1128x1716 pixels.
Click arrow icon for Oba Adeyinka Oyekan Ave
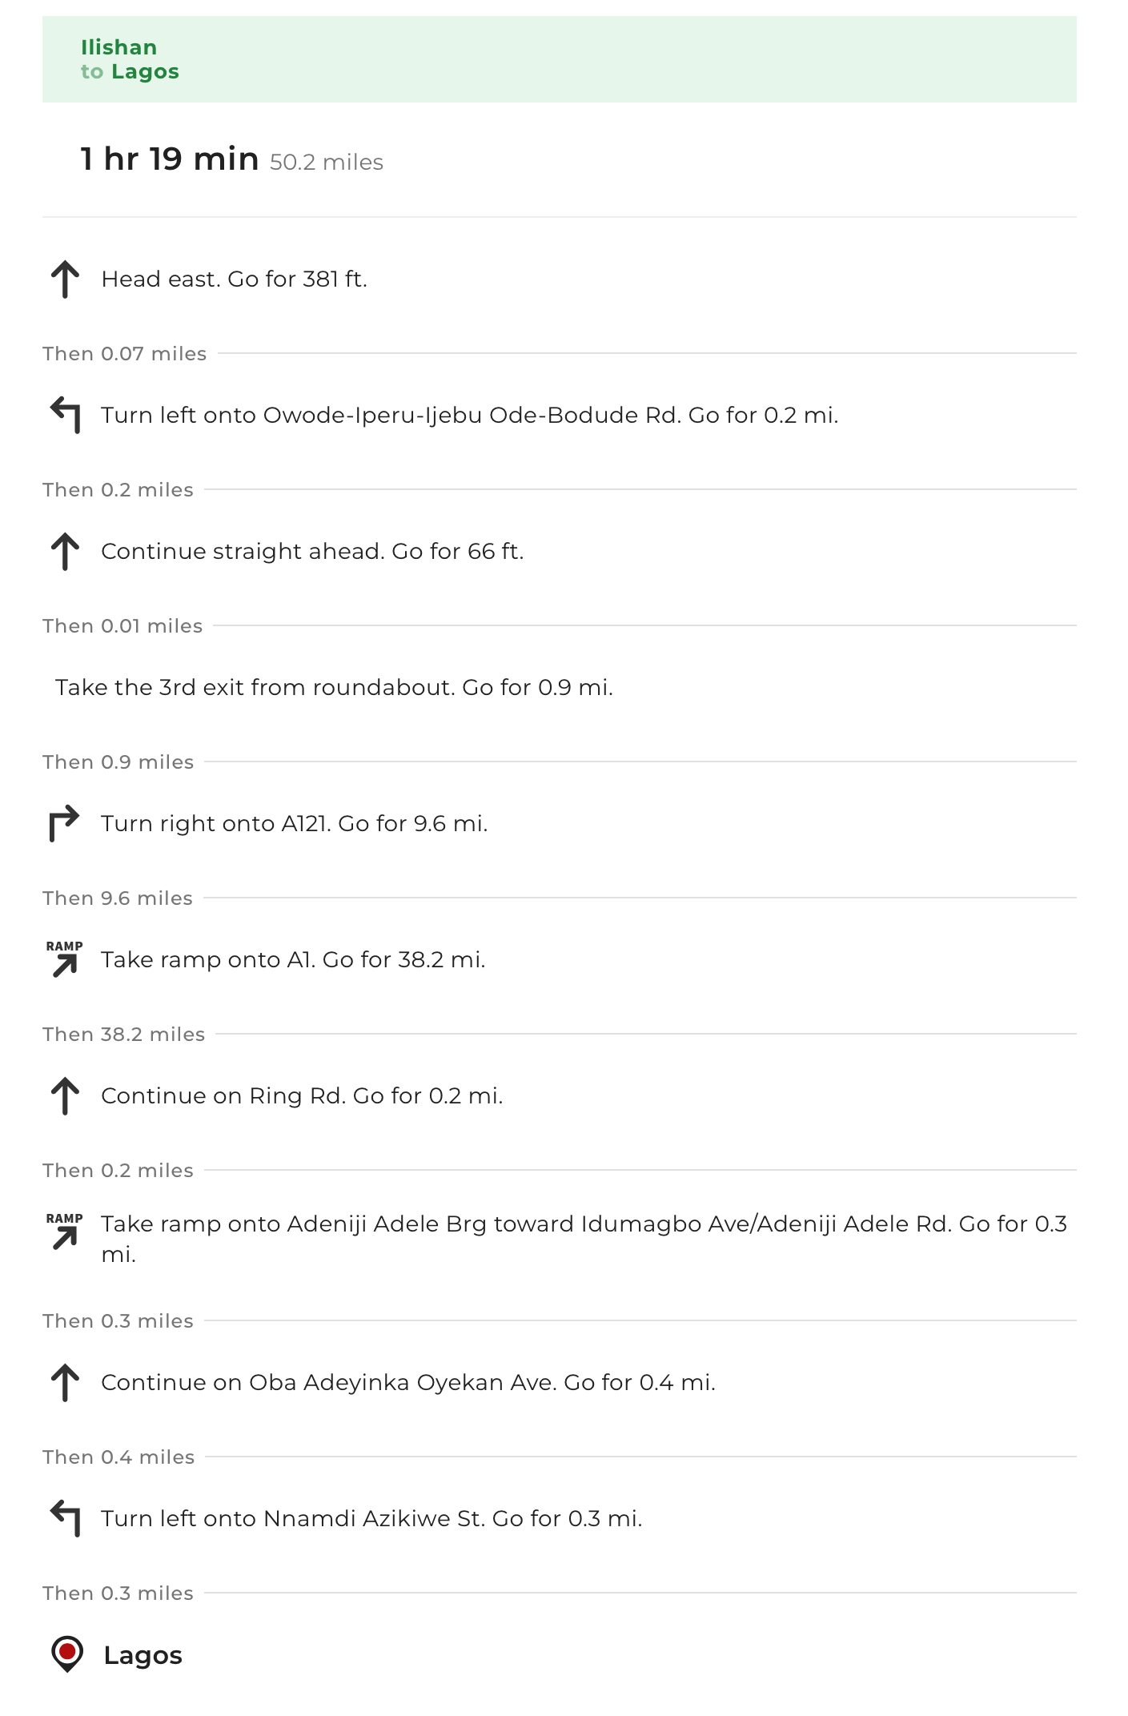point(65,1383)
